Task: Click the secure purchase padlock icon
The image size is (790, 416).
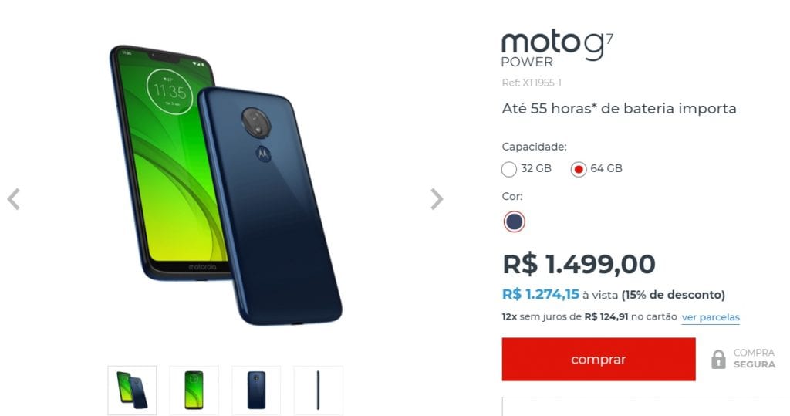Action: pyautogui.click(x=718, y=360)
